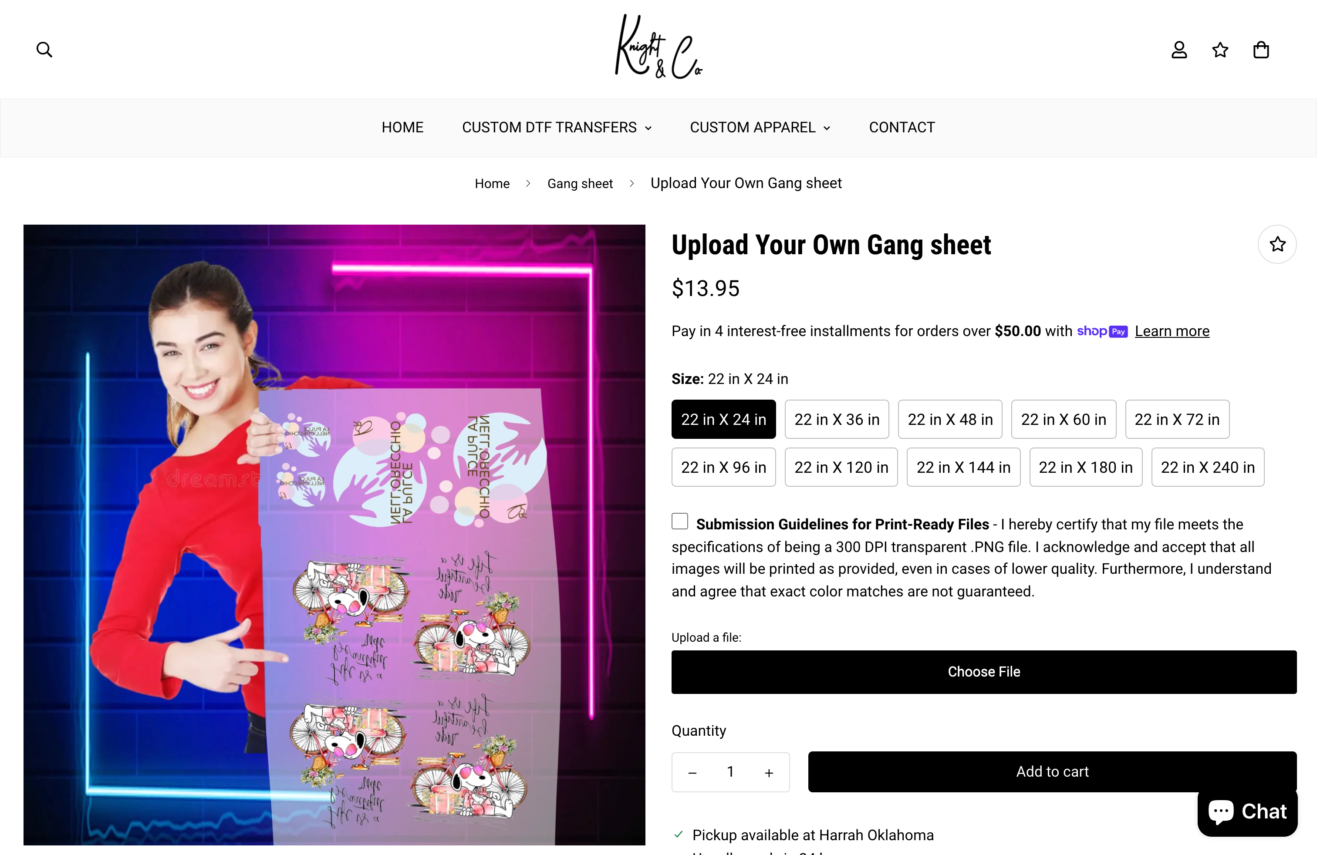Image resolution: width=1317 pixels, height=855 pixels.
Task: Click the Add to cart button
Action: tap(1051, 772)
